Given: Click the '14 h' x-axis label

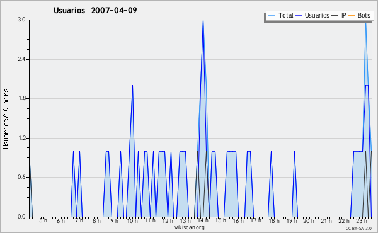Looking at the screenshot, I should tap(203, 220).
